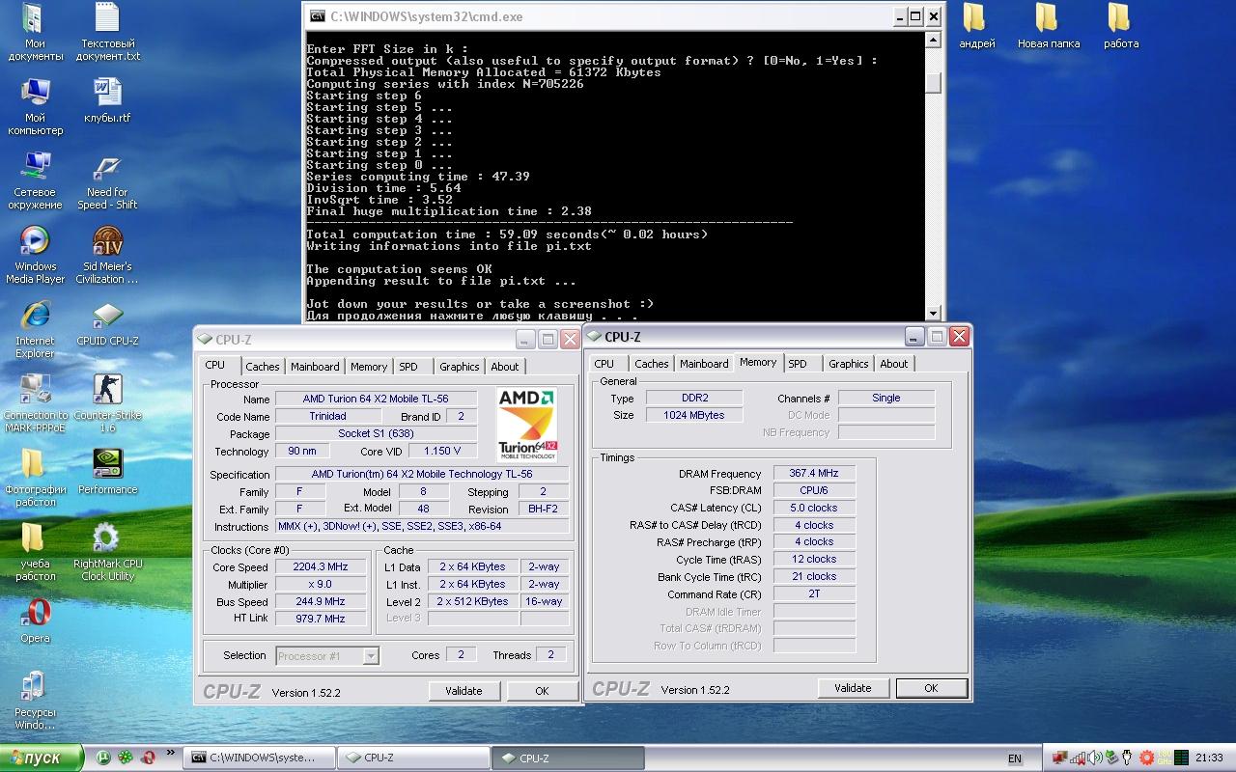Viewport: 1236px width, 772px height.
Task: Select About tab in CPU-Z memory timings window
Action: 894,364
